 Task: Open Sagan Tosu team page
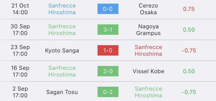pos(62,92)
